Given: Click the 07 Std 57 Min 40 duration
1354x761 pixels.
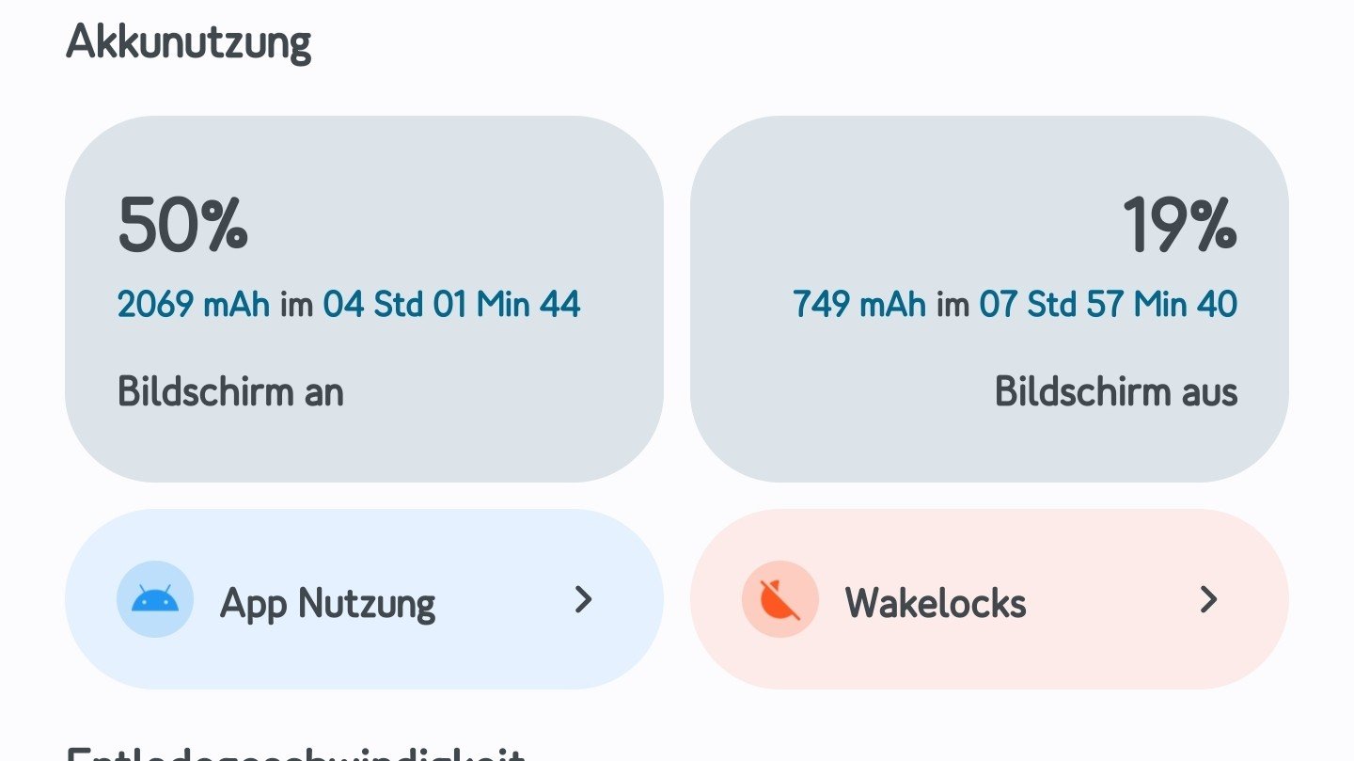Looking at the screenshot, I should pos(1108,305).
